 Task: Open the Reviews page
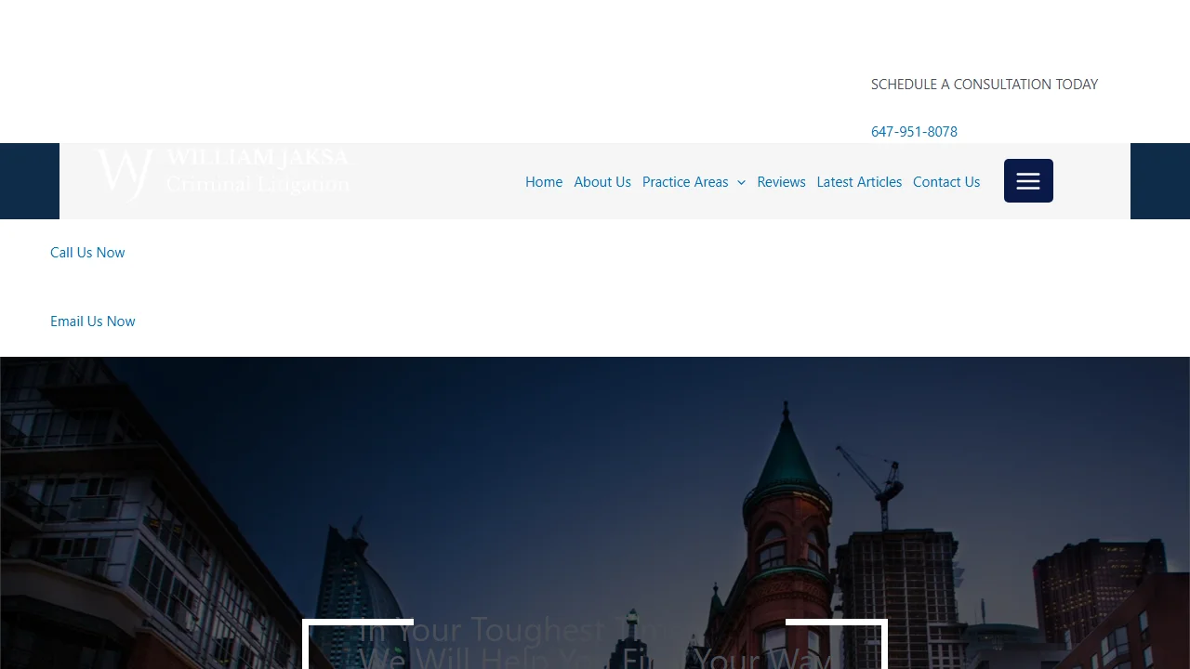781,182
